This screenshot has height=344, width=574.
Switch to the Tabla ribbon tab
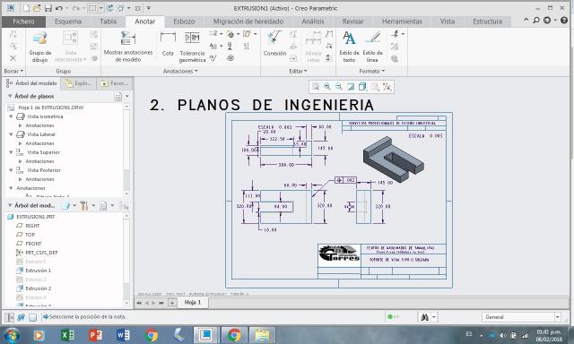pos(108,21)
